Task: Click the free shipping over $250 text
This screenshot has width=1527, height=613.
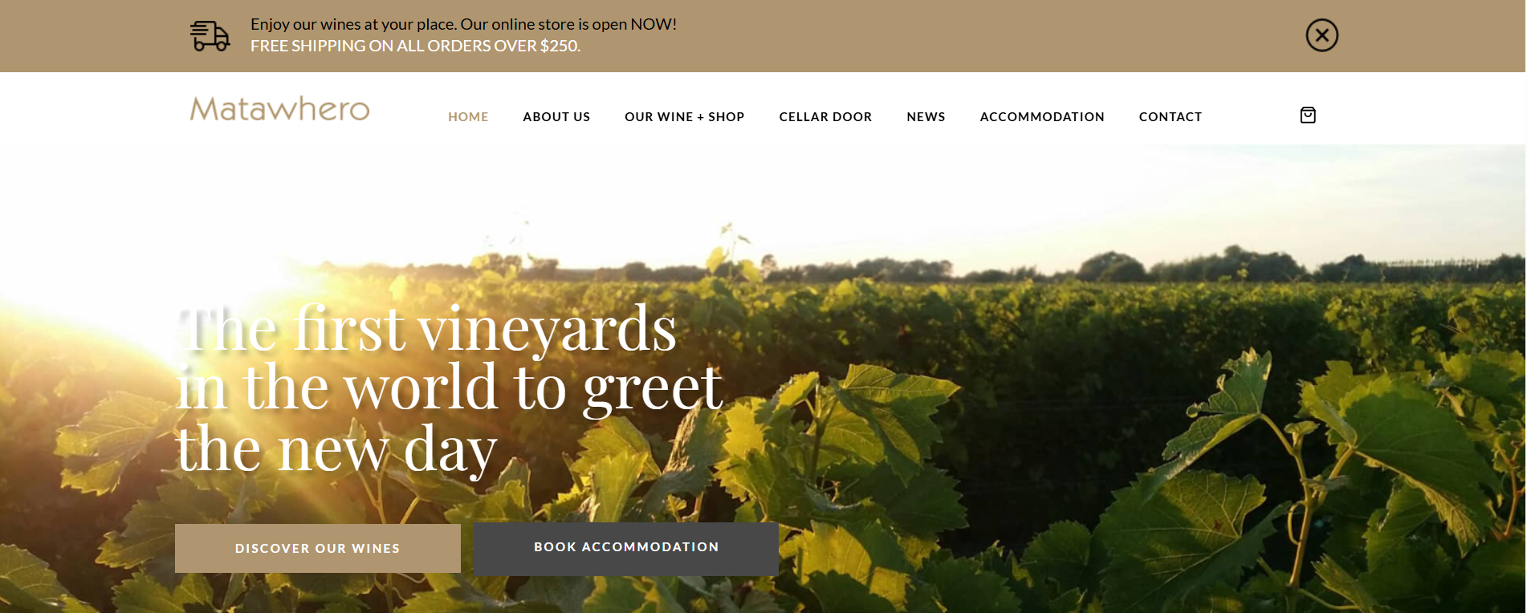Action: tap(415, 46)
